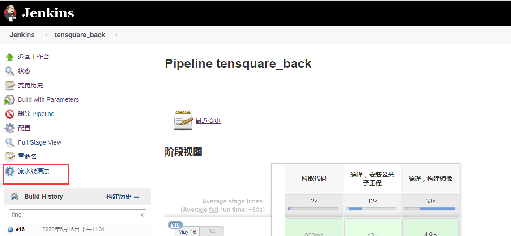Click the red prohibit icon for 删除 Pipeline

pyautogui.click(x=10, y=114)
